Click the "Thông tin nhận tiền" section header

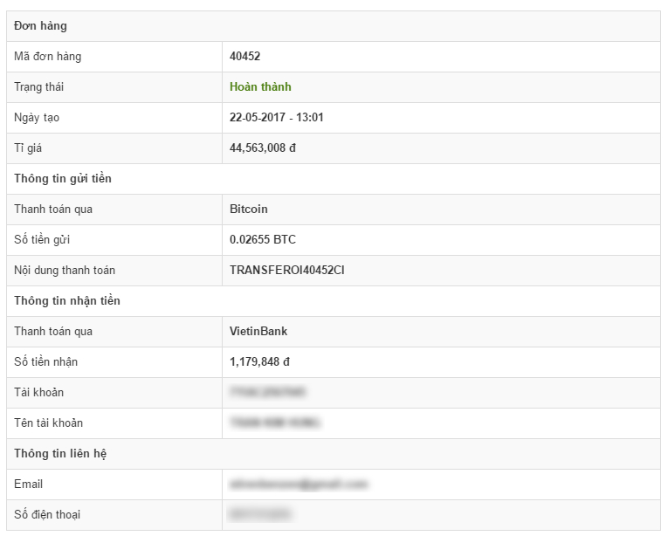(66, 301)
